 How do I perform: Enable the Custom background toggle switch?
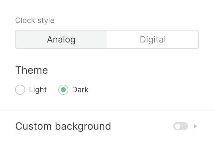pos(180,127)
